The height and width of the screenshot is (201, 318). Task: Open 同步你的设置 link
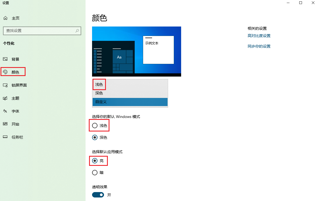pos(259,46)
